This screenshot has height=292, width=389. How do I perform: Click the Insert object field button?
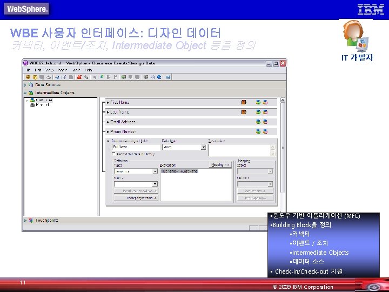pos(136,198)
